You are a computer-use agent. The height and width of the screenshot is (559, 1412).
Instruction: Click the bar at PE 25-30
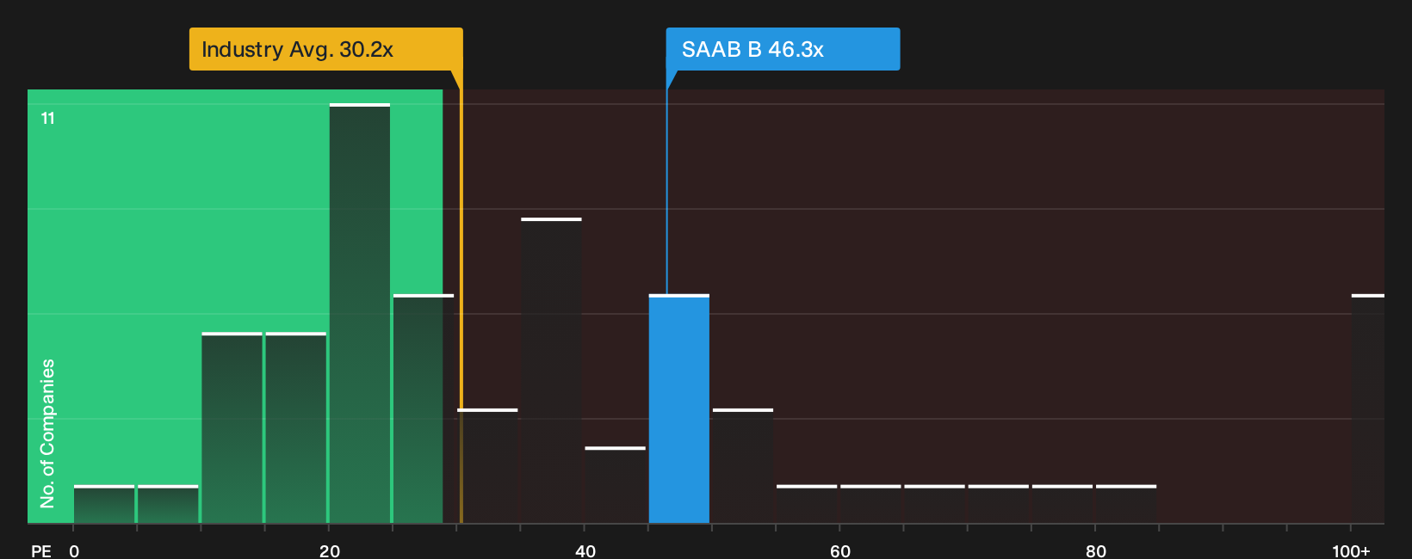(424, 408)
